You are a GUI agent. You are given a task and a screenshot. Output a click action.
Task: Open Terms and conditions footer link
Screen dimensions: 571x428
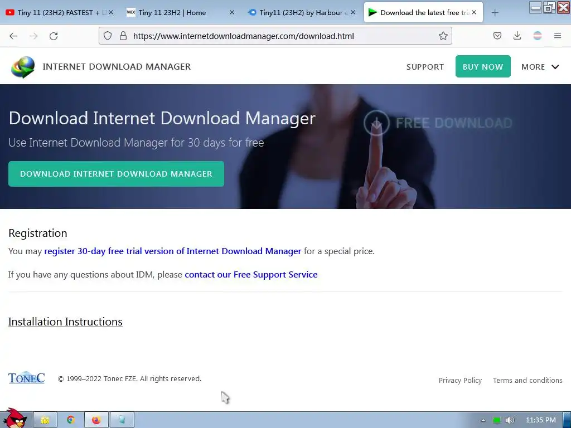[x=528, y=380]
